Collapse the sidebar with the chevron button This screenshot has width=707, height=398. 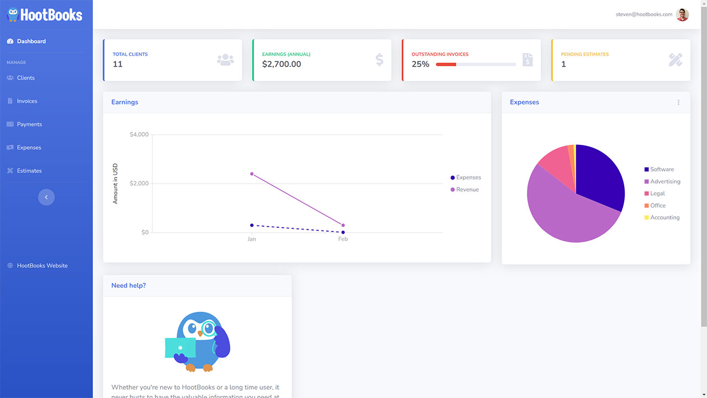pyautogui.click(x=46, y=197)
